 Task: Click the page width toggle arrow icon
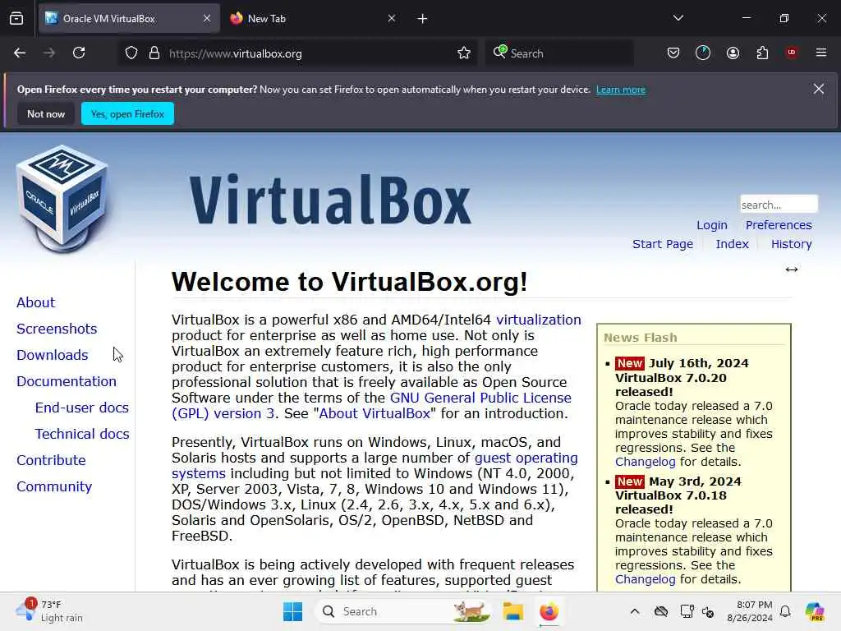pos(792,269)
